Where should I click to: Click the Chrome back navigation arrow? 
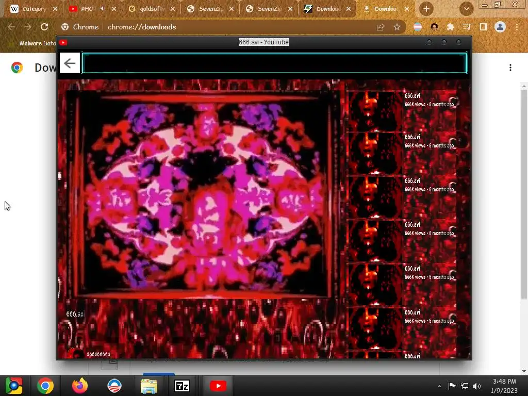[x=11, y=27]
